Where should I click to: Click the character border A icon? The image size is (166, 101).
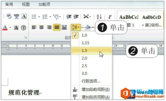tap(24, 16)
